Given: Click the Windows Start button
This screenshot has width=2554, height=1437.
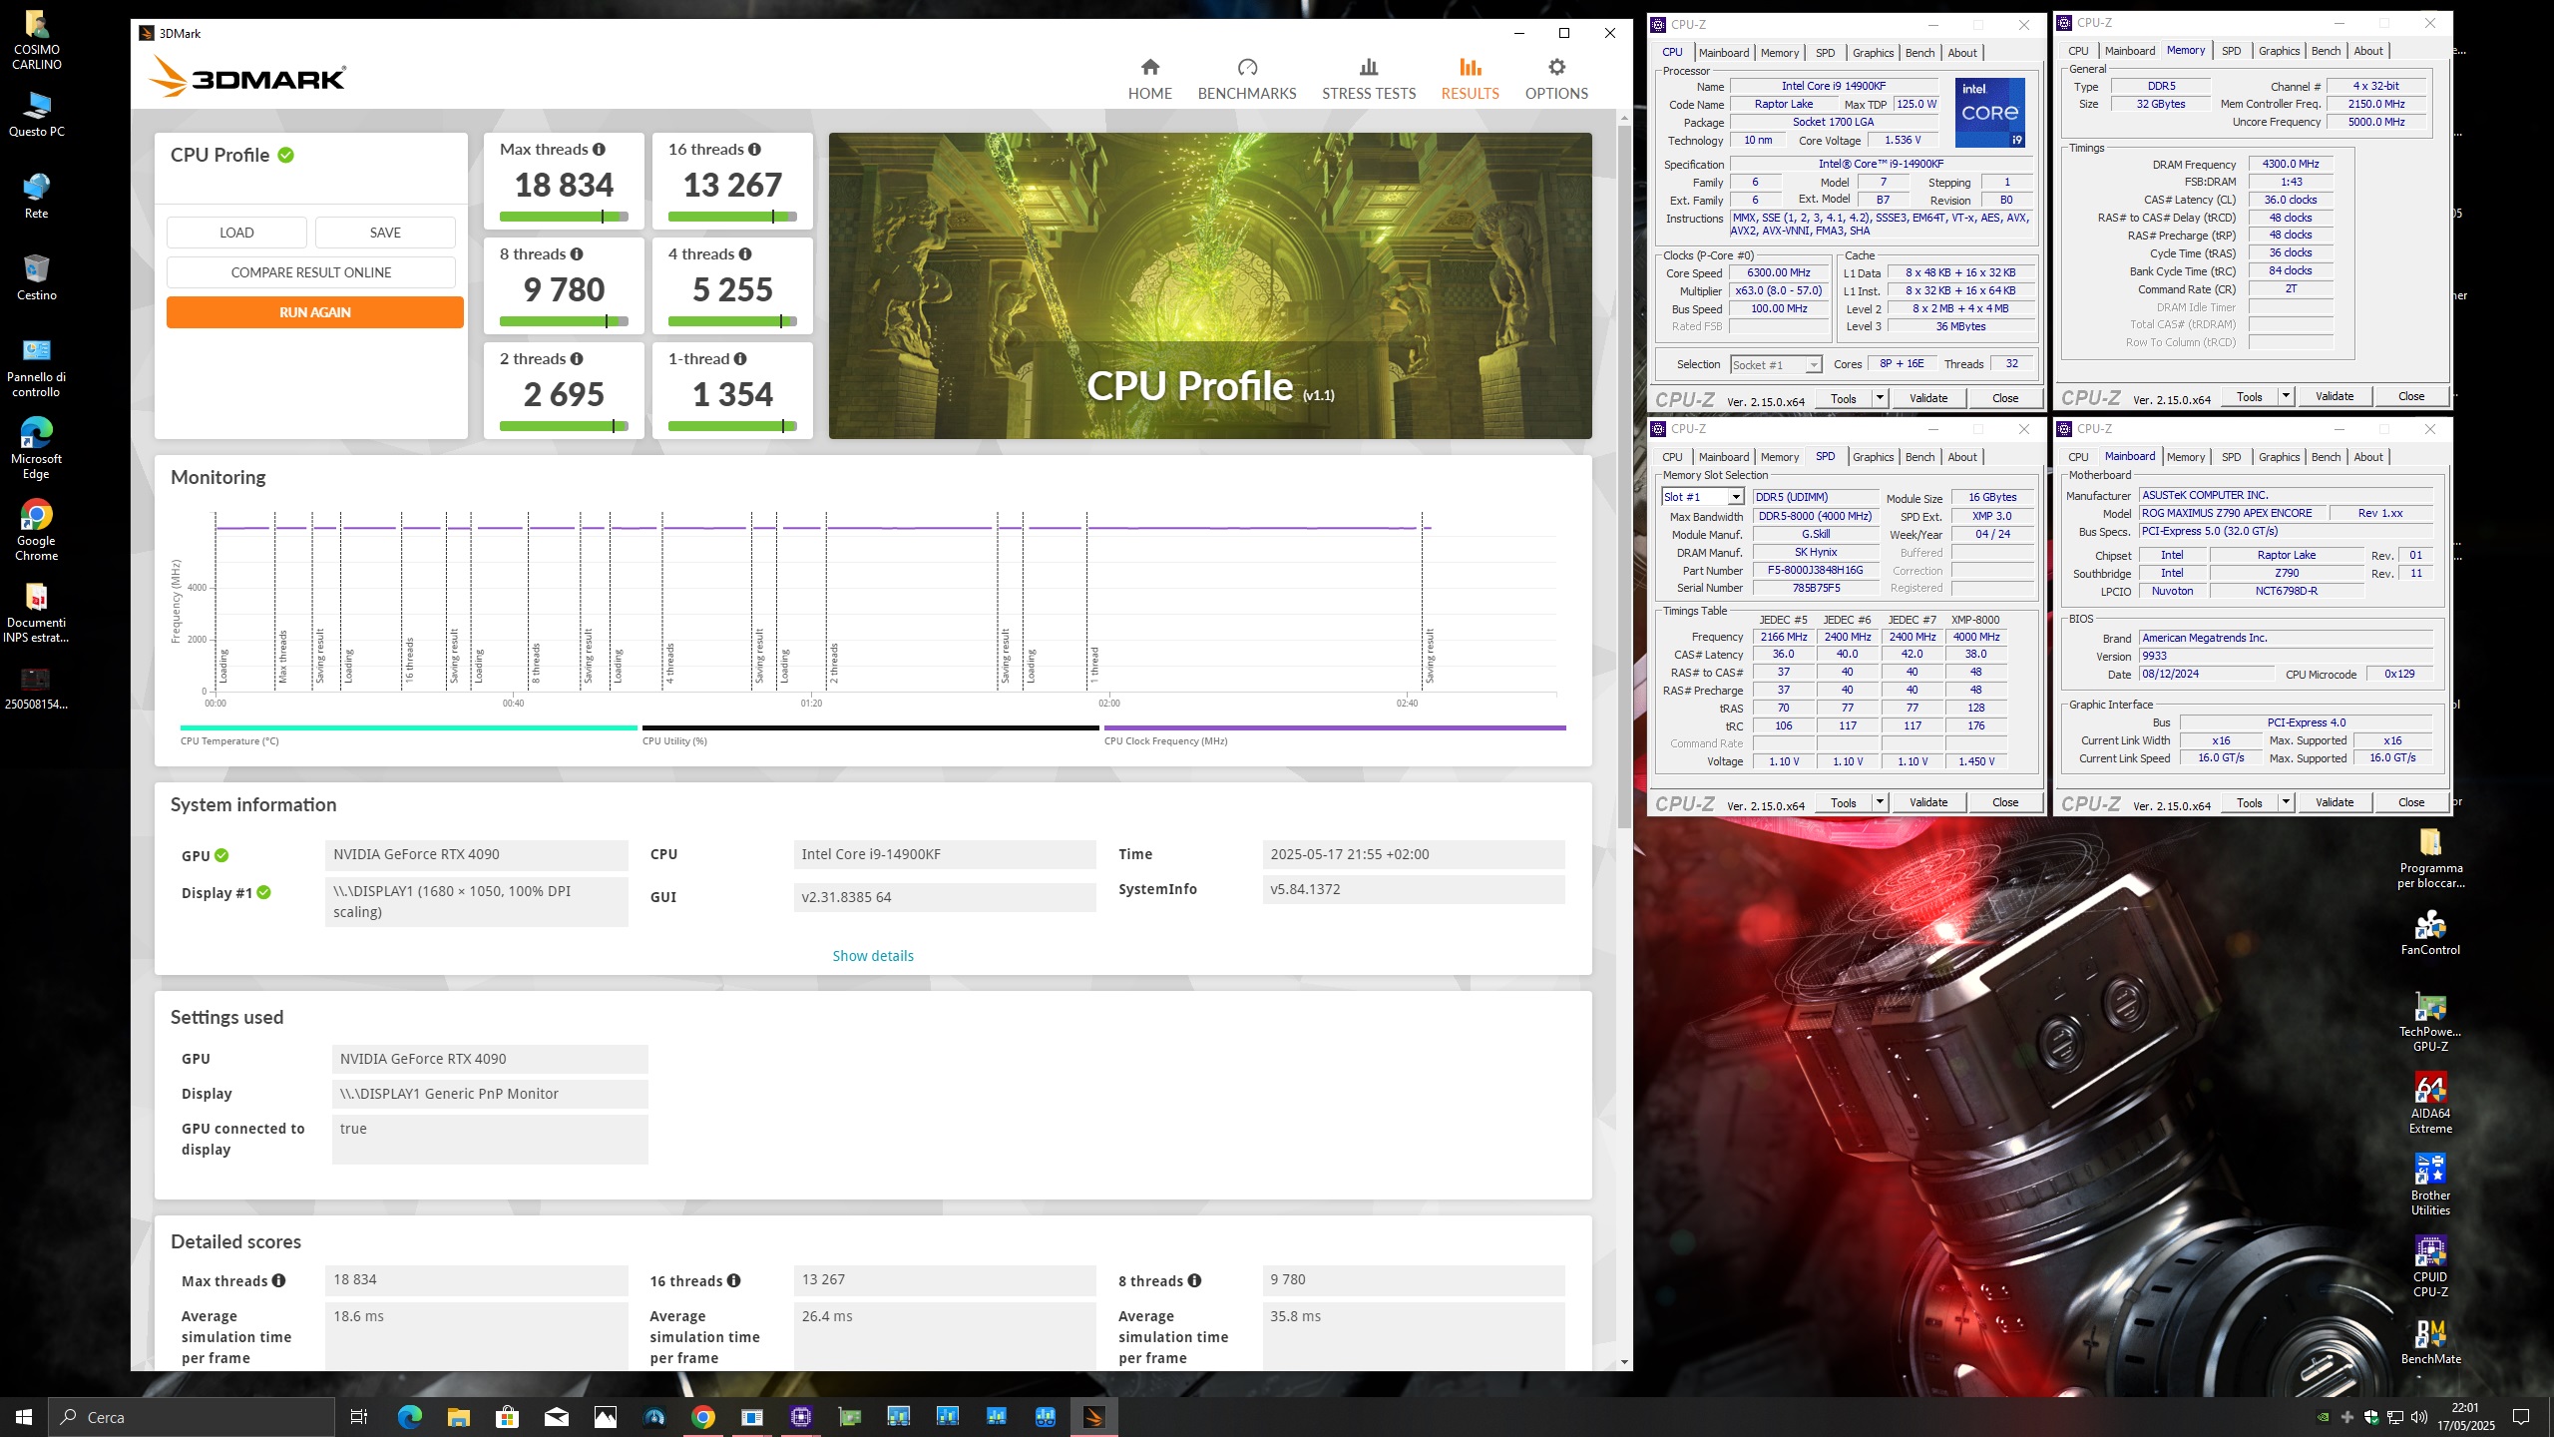Looking at the screenshot, I should click(x=24, y=1417).
